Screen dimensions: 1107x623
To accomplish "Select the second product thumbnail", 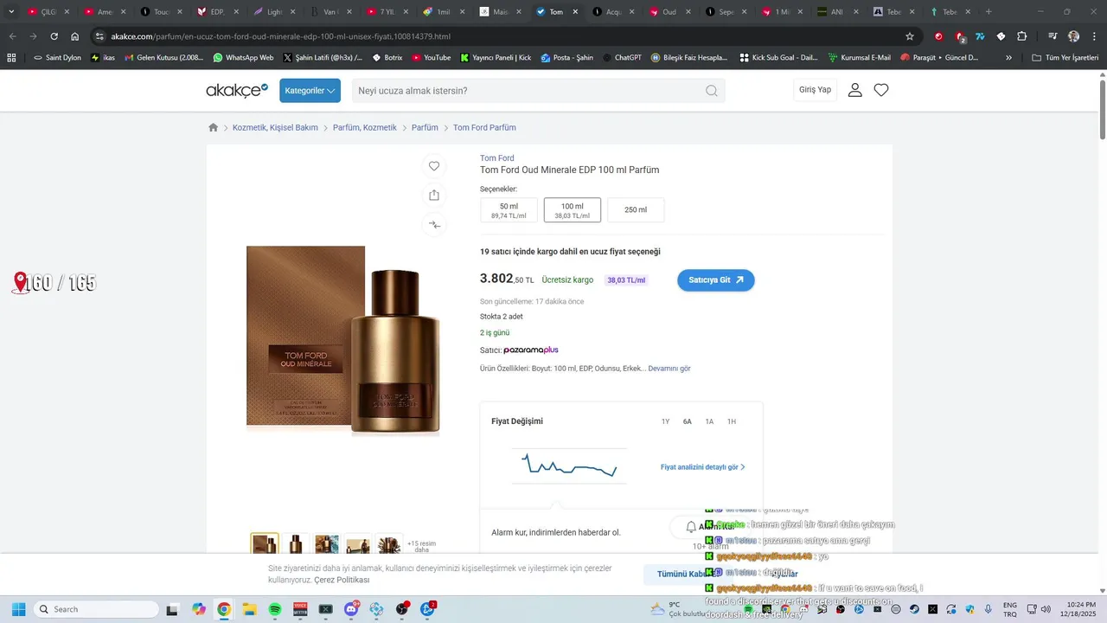I will click(x=296, y=545).
